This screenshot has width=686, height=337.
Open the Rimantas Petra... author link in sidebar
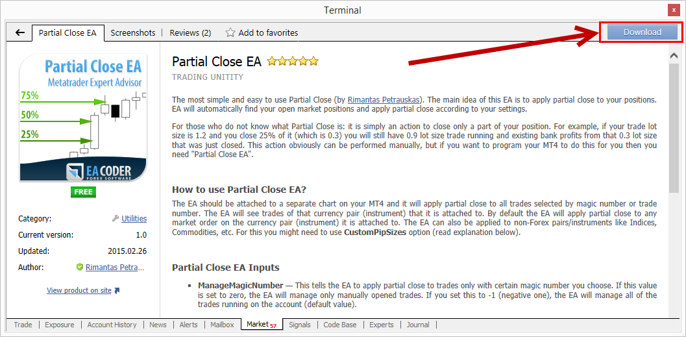(115, 267)
